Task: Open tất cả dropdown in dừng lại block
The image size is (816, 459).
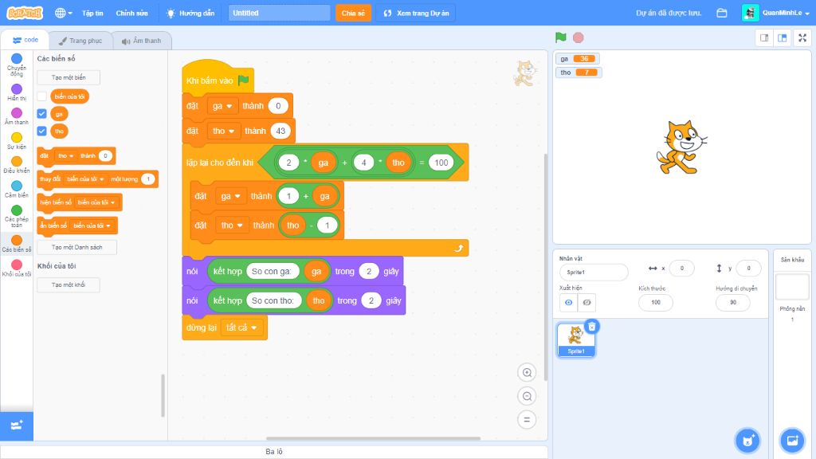Action: pyautogui.click(x=241, y=328)
